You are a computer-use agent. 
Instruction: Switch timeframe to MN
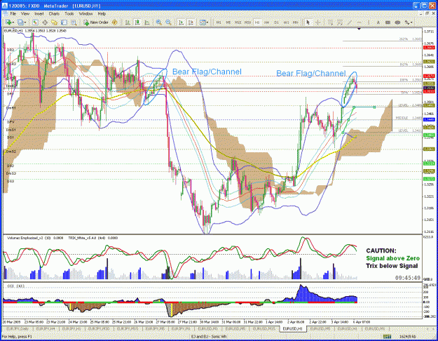point(296,22)
